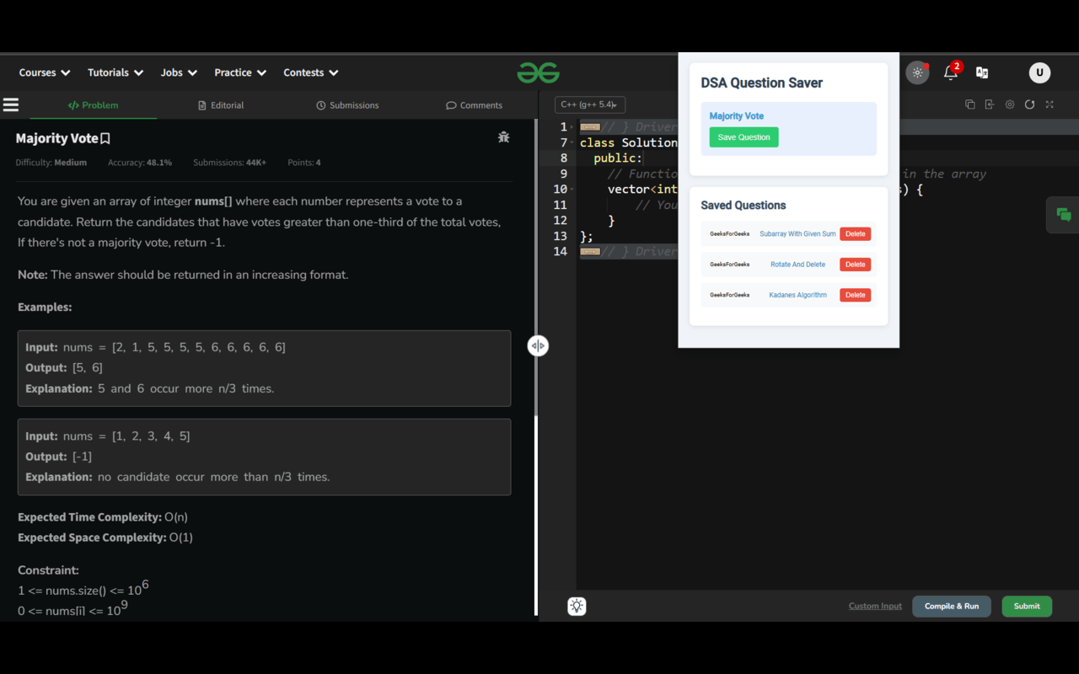
Task: Expand editor to fullscreen
Action: point(1049,104)
